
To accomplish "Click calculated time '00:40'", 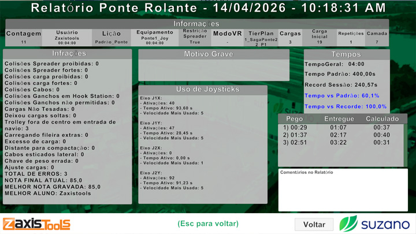I will [381, 135].
